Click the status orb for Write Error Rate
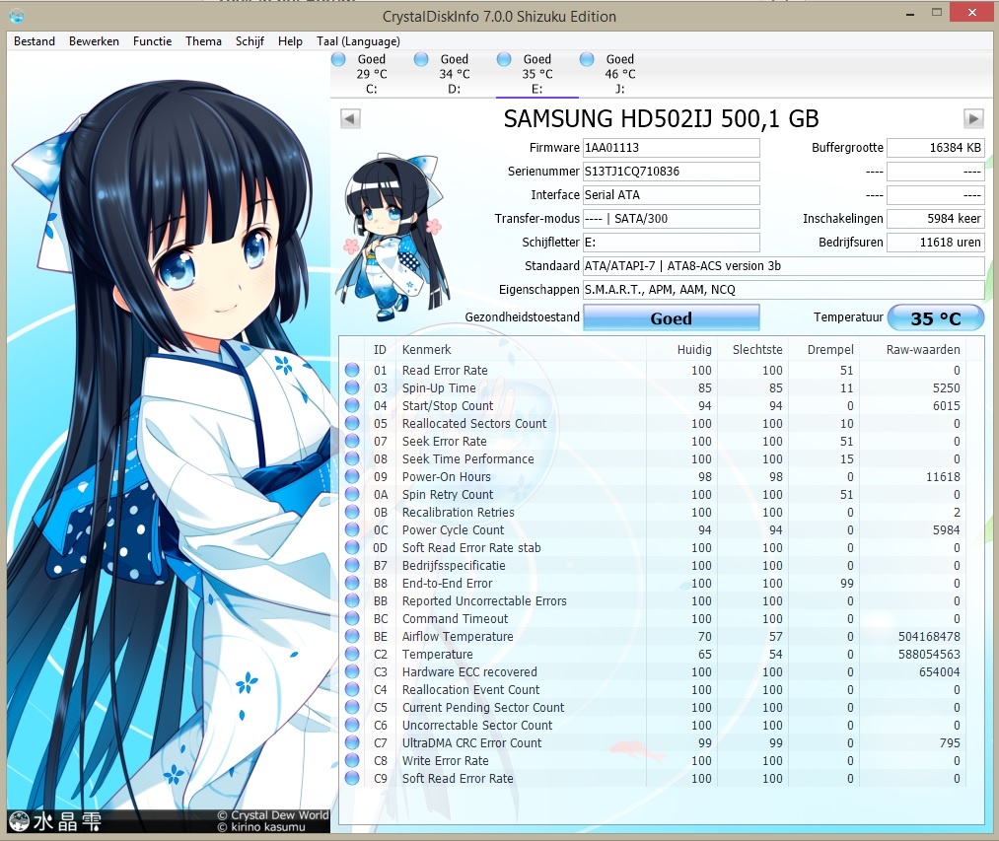The width and height of the screenshot is (999, 841). 352,761
